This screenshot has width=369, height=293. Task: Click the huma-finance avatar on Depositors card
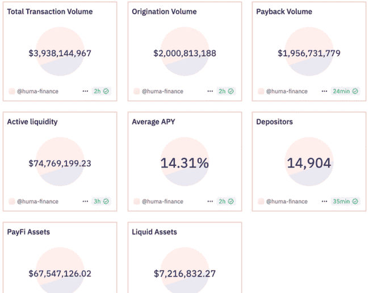click(261, 201)
